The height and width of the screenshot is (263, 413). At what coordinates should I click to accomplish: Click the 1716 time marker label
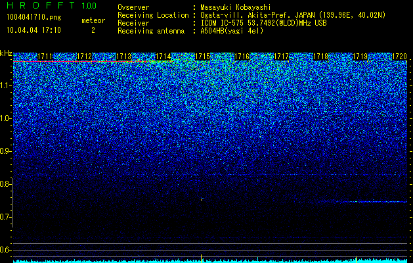pyautogui.click(x=242, y=57)
